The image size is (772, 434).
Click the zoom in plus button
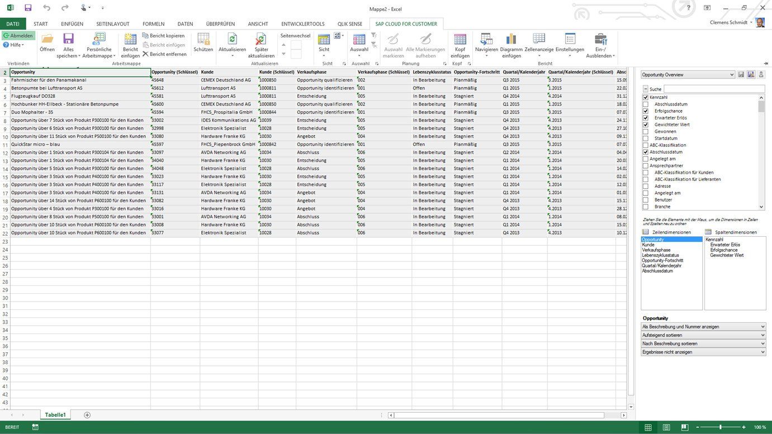pos(743,427)
